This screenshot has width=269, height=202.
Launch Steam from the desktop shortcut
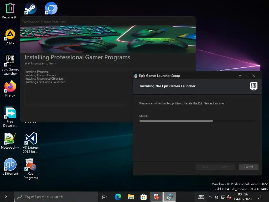point(30,9)
